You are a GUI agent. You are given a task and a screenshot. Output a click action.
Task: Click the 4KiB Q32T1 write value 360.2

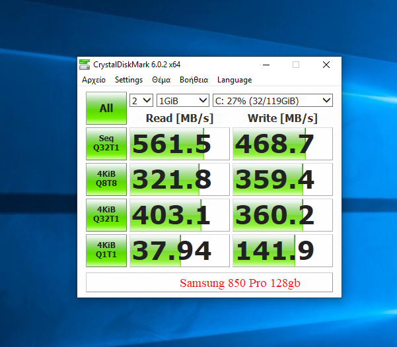283,215
